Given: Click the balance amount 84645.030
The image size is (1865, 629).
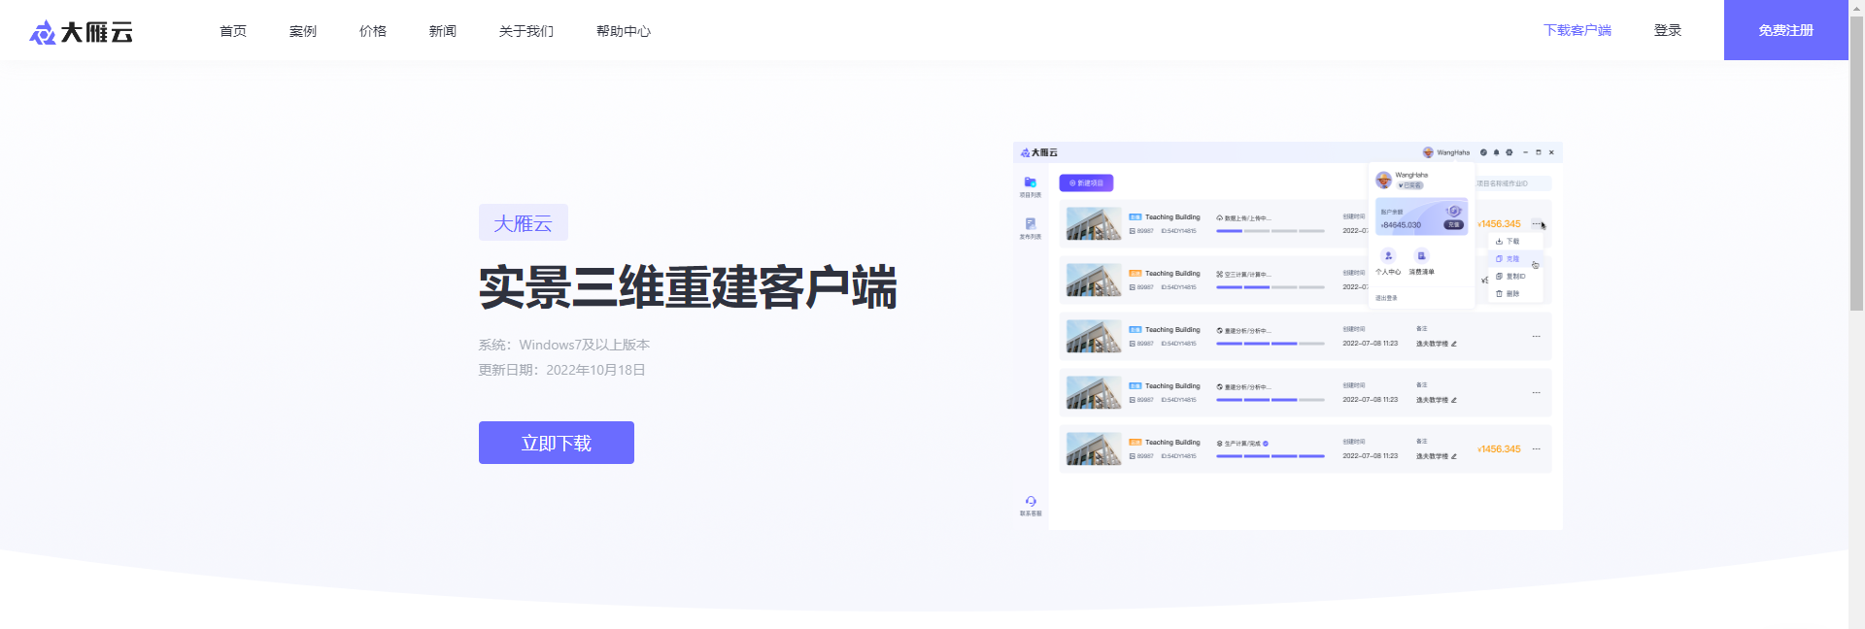Looking at the screenshot, I should click(1401, 225).
